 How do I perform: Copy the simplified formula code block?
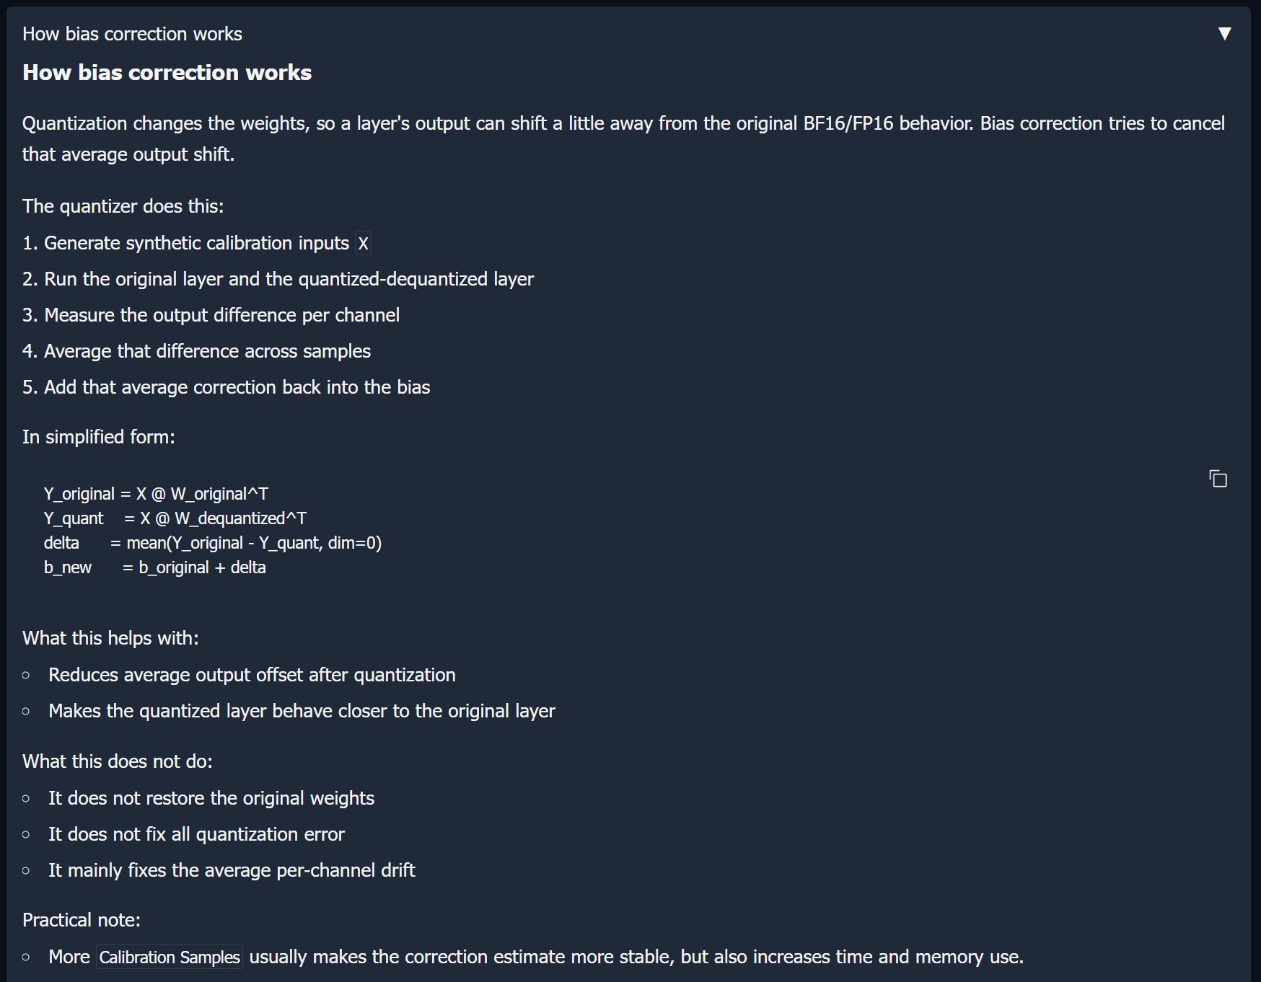coord(1218,479)
